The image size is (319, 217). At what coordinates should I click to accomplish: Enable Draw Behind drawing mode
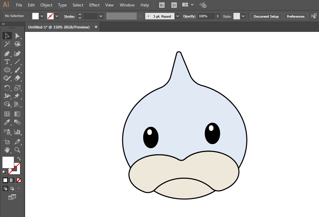click(x=12, y=189)
